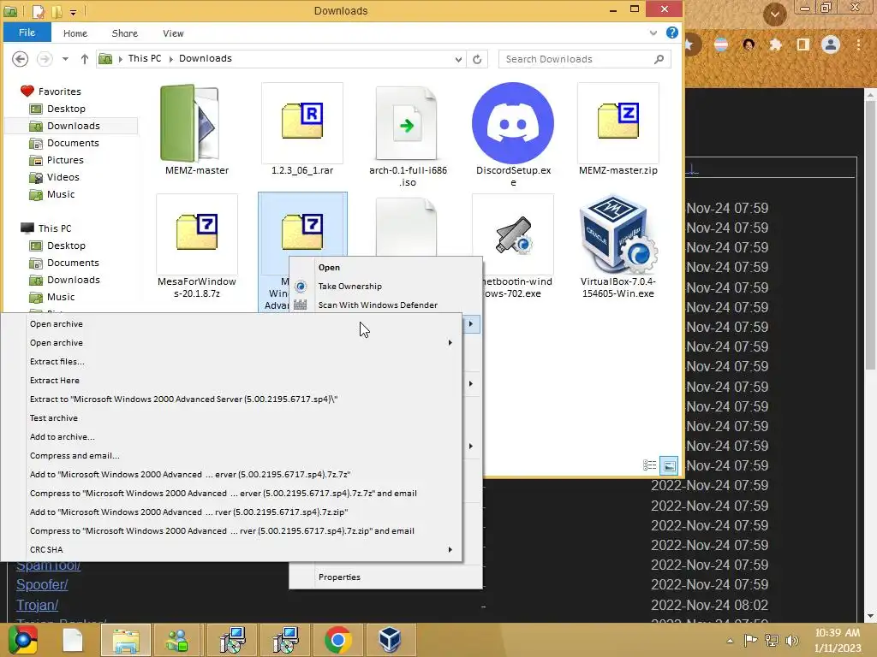877x657 pixels.
Task: Select Videos under Favorites
Action: pyautogui.click(x=63, y=177)
